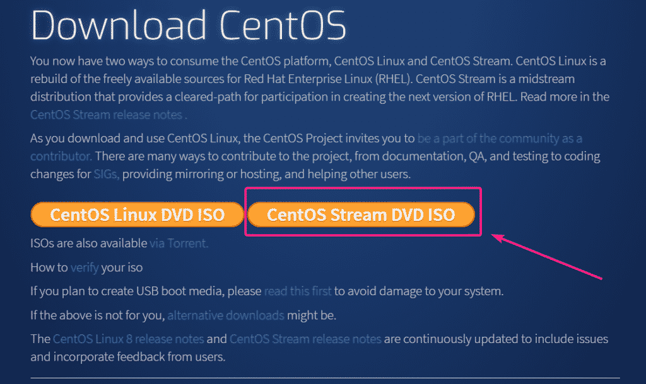Open the 'verify' link for ISO verification

point(85,268)
